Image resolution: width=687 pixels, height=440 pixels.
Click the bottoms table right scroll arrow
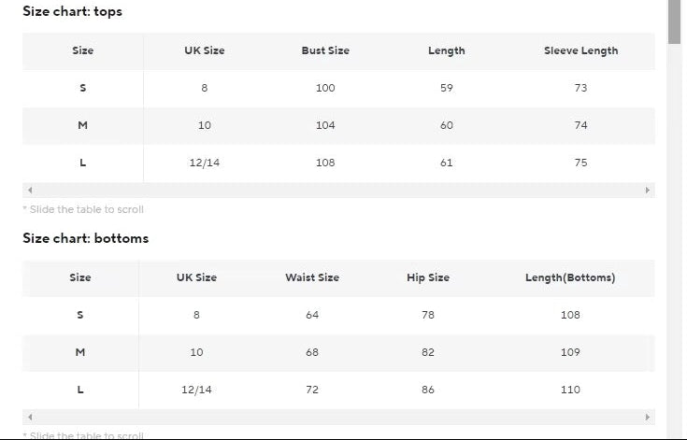pos(647,417)
